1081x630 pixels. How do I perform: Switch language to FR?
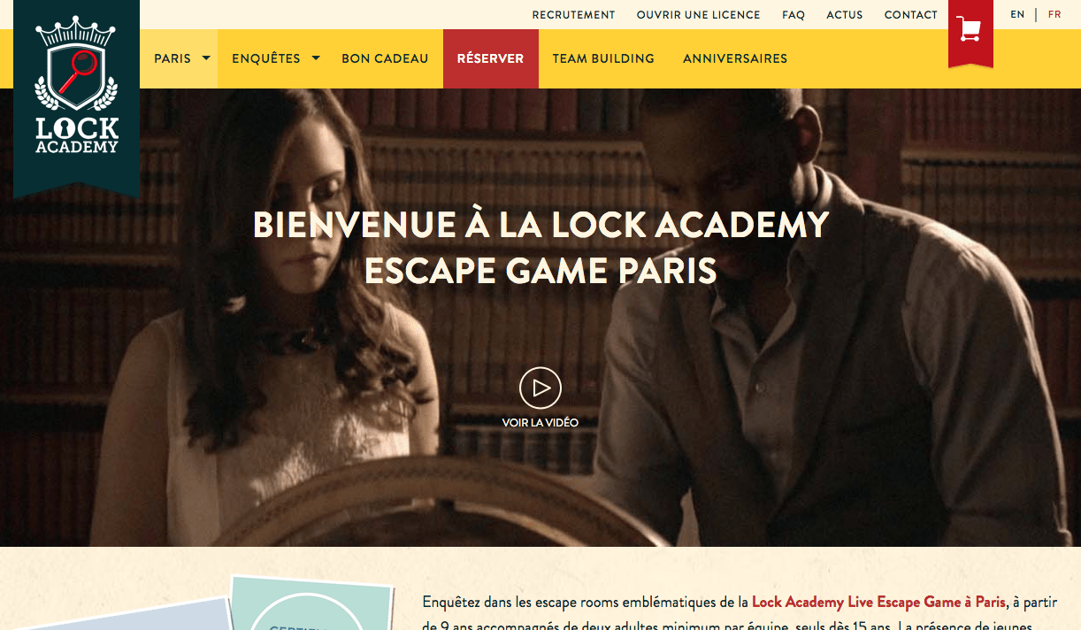(1054, 14)
